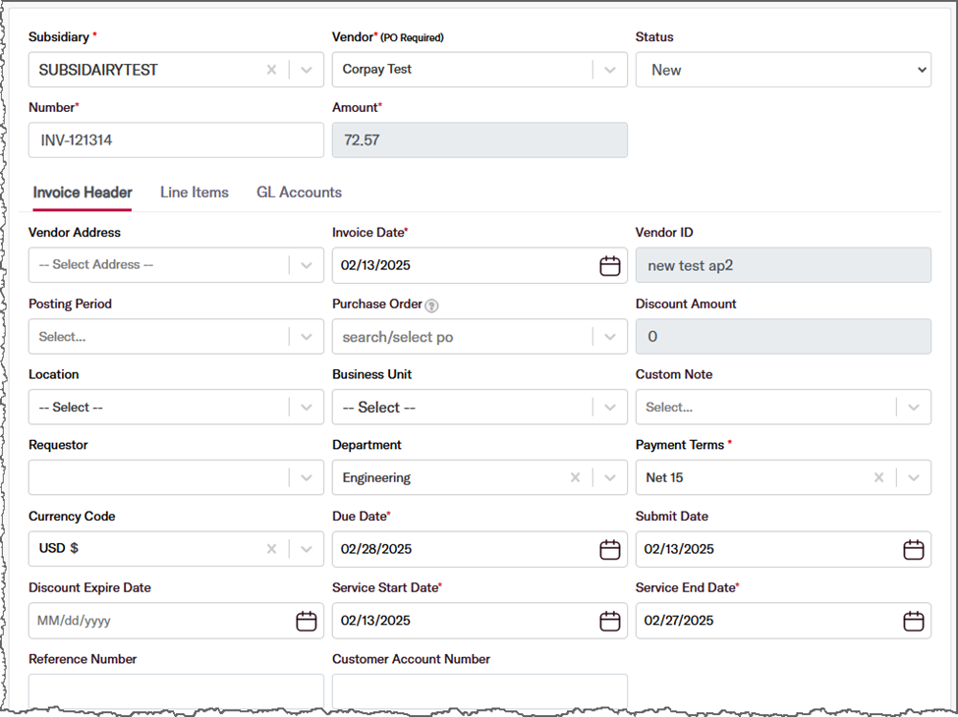The height and width of the screenshot is (717, 958).
Task: Open the Discount Expire Date calendar icon
Action: [307, 621]
